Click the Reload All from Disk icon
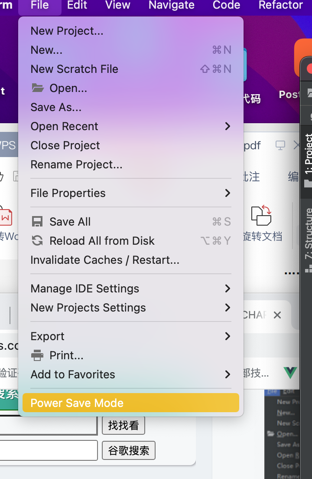Viewport: 312px width, 479px height. 38,241
